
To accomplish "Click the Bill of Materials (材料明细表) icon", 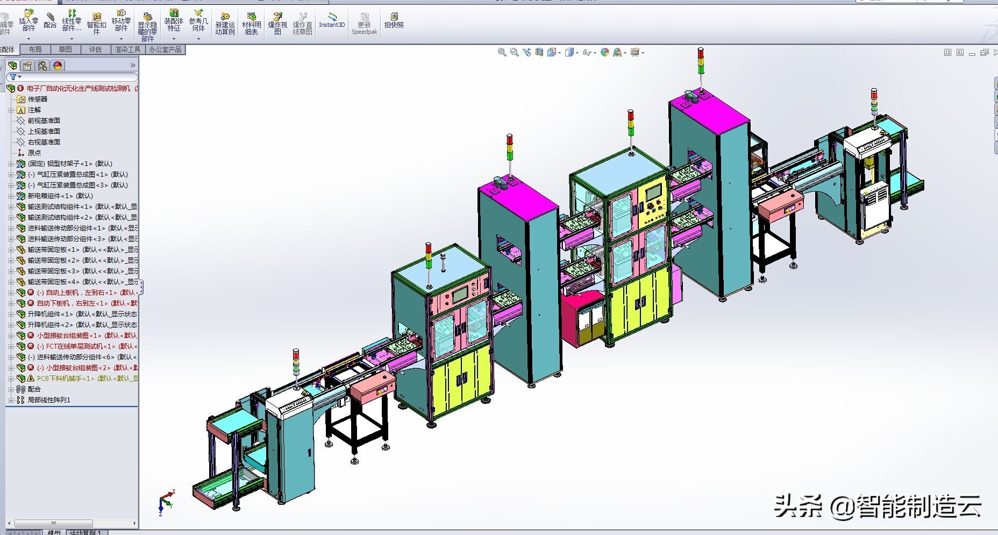I will (x=251, y=24).
